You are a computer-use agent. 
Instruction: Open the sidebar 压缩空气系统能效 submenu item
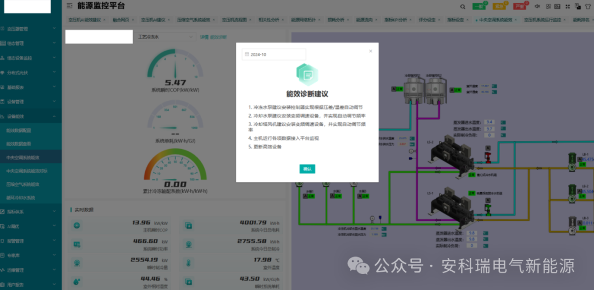click(x=31, y=184)
